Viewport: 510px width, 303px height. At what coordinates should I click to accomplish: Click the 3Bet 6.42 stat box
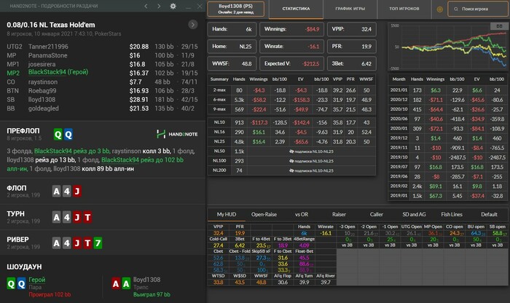pos(352,63)
